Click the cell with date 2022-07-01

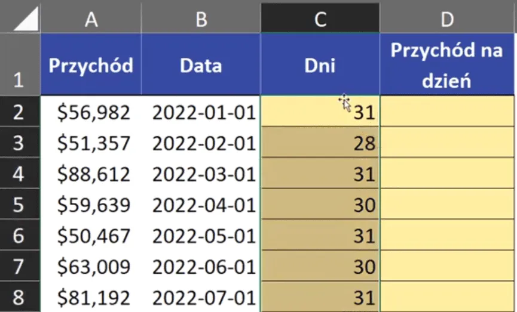(x=201, y=298)
